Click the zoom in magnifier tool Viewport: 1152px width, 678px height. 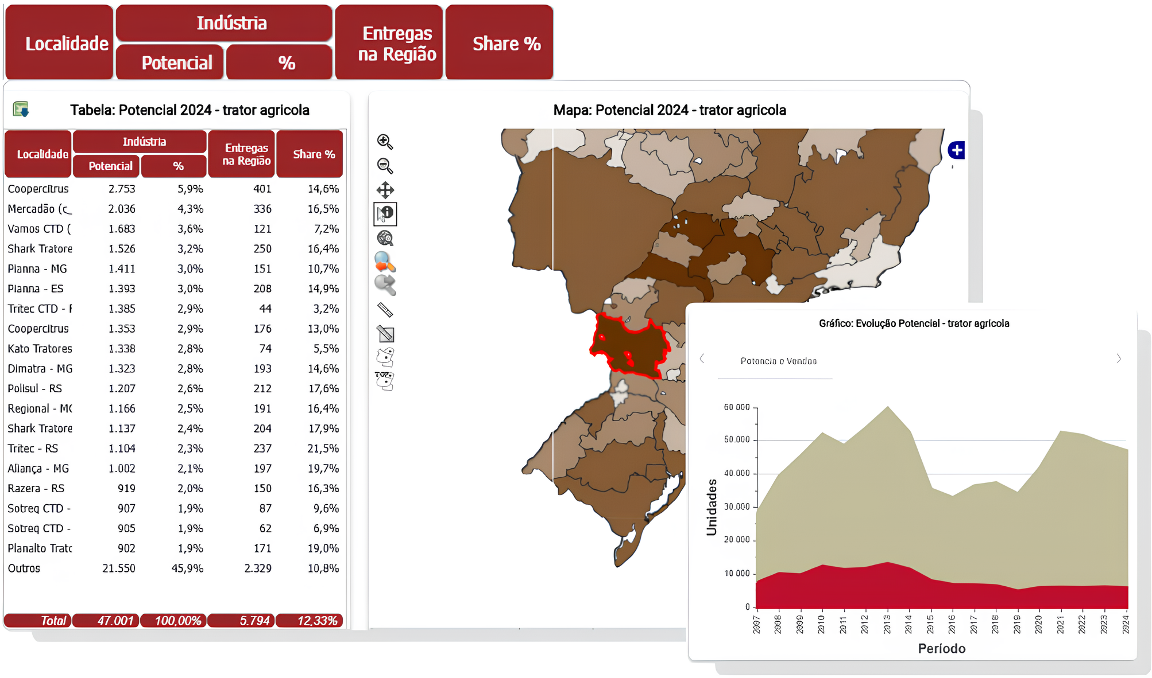(384, 142)
